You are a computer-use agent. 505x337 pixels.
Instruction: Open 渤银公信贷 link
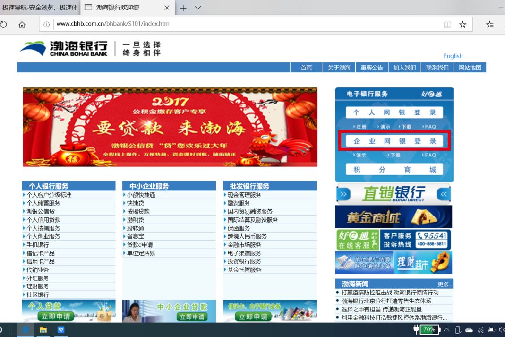coord(41,211)
